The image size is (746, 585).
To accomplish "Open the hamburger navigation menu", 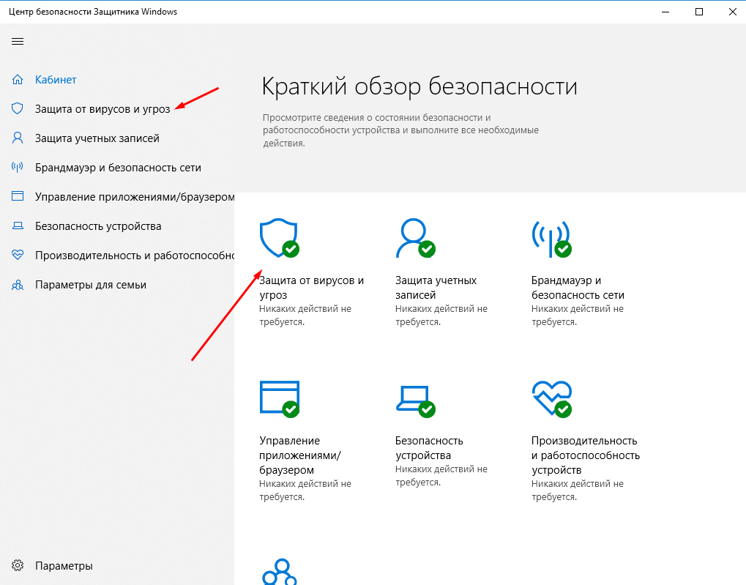I will click(18, 42).
